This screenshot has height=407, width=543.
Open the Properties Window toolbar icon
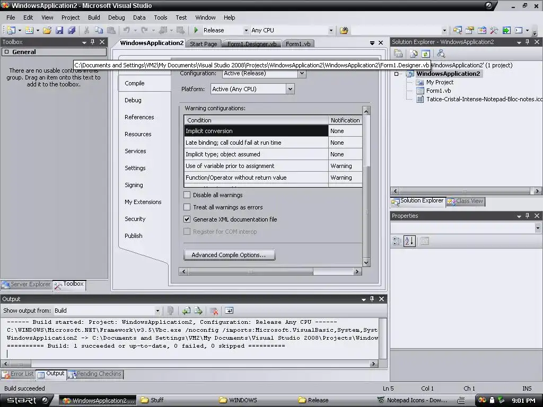[470, 30]
